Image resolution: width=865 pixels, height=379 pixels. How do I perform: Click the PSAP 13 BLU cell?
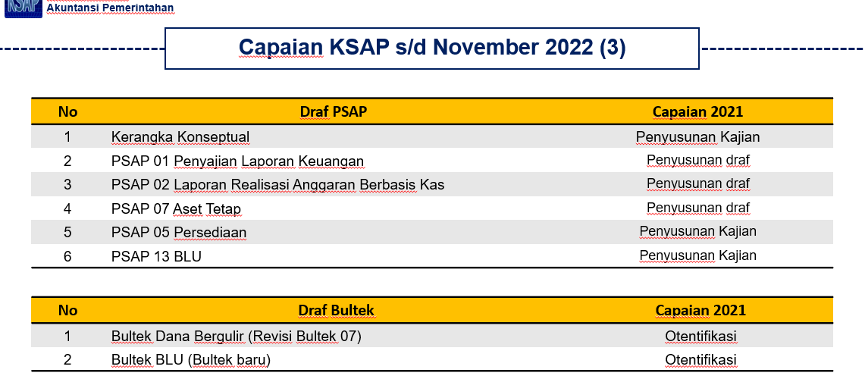pyautogui.click(x=156, y=256)
